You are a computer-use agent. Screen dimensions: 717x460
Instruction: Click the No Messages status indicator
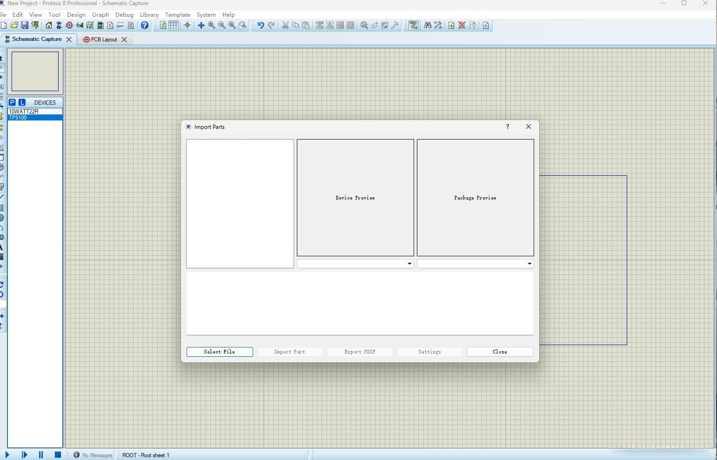[x=93, y=455]
